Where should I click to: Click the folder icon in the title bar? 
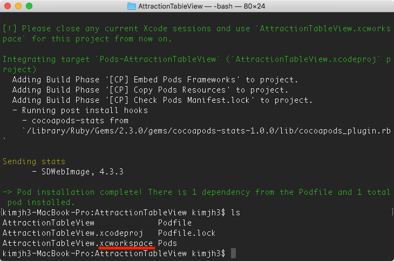pos(132,6)
